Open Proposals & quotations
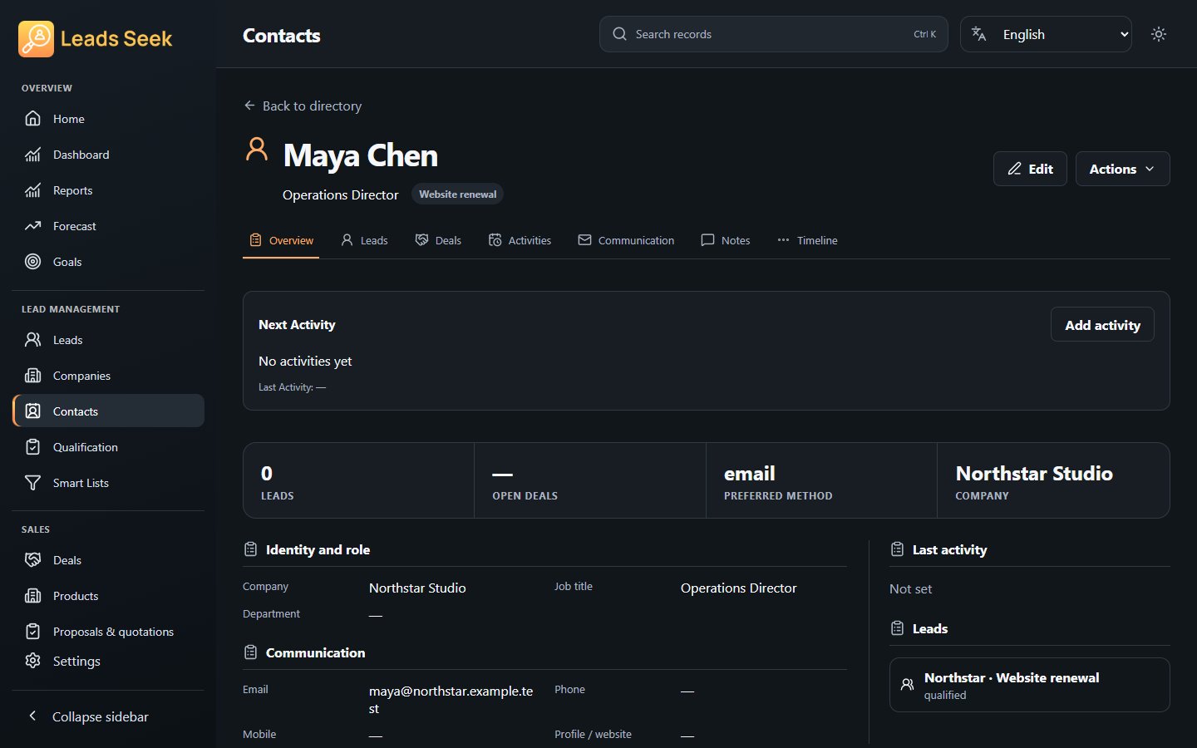 pyautogui.click(x=108, y=632)
